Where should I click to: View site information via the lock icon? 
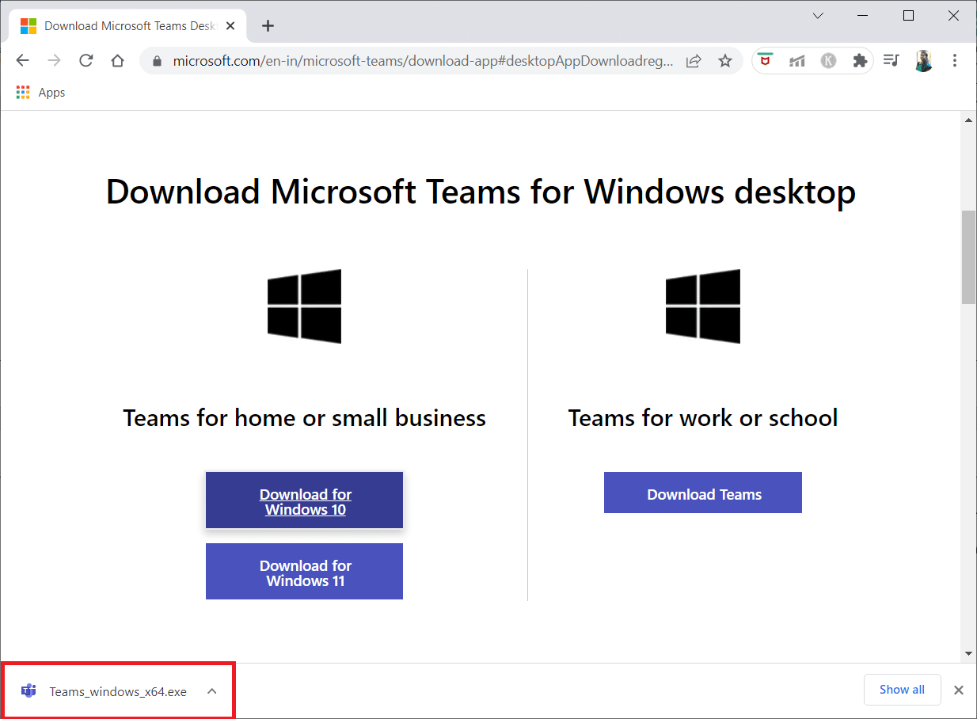(x=157, y=61)
